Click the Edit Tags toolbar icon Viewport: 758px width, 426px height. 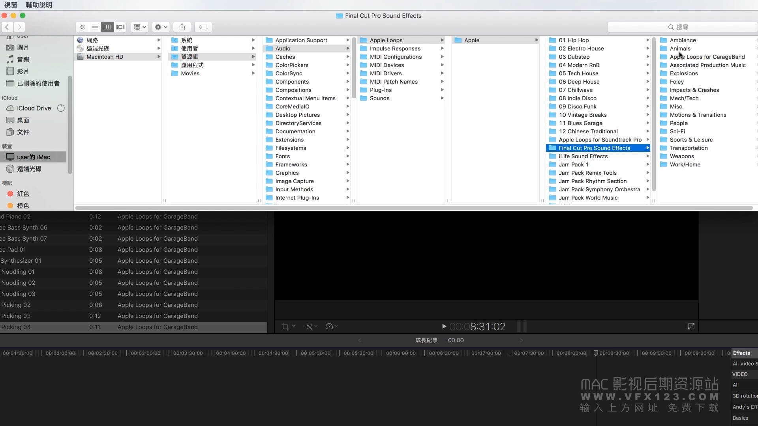(x=203, y=27)
